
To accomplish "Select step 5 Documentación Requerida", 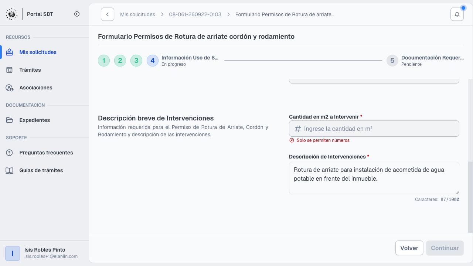I will (x=425, y=61).
